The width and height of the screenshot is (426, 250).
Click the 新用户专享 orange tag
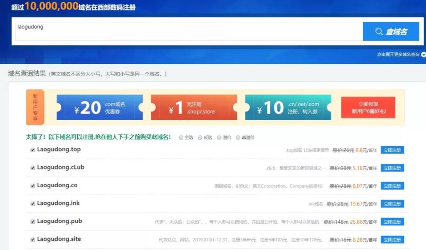click(x=35, y=107)
